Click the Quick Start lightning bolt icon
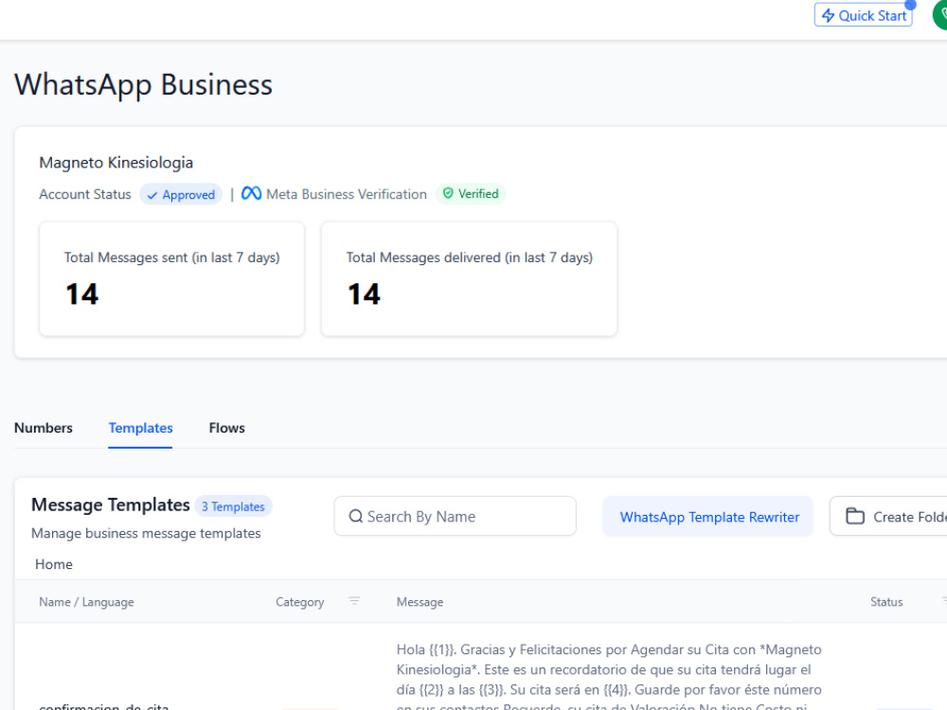The height and width of the screenshot is (710, 947). click(x=828, y=15)
